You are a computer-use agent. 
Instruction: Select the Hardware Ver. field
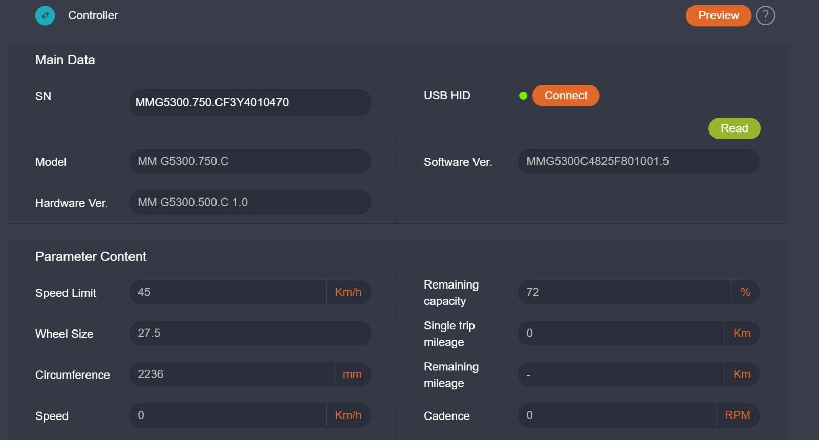pyautogui.click(x=250, y=202)
